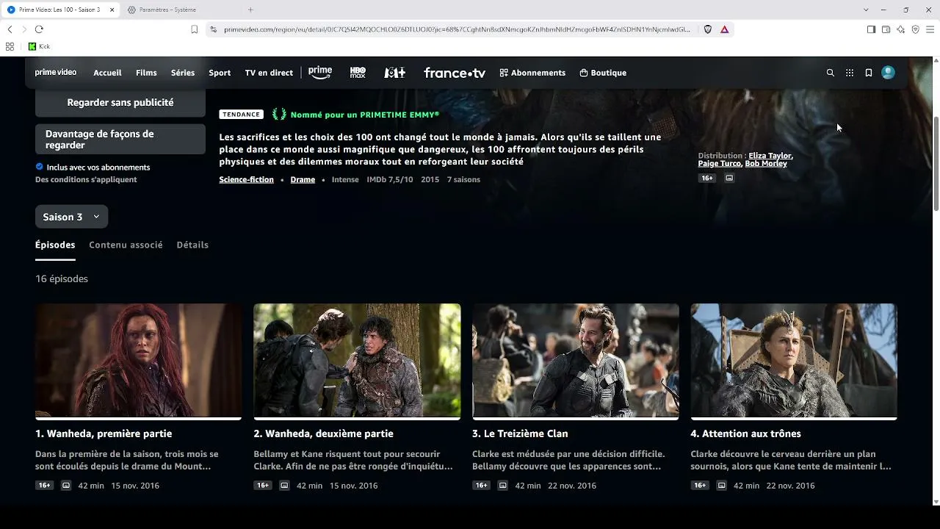Close the Prime Video browser tab
This screenshot has width=940, height=529.
point(112,10)
